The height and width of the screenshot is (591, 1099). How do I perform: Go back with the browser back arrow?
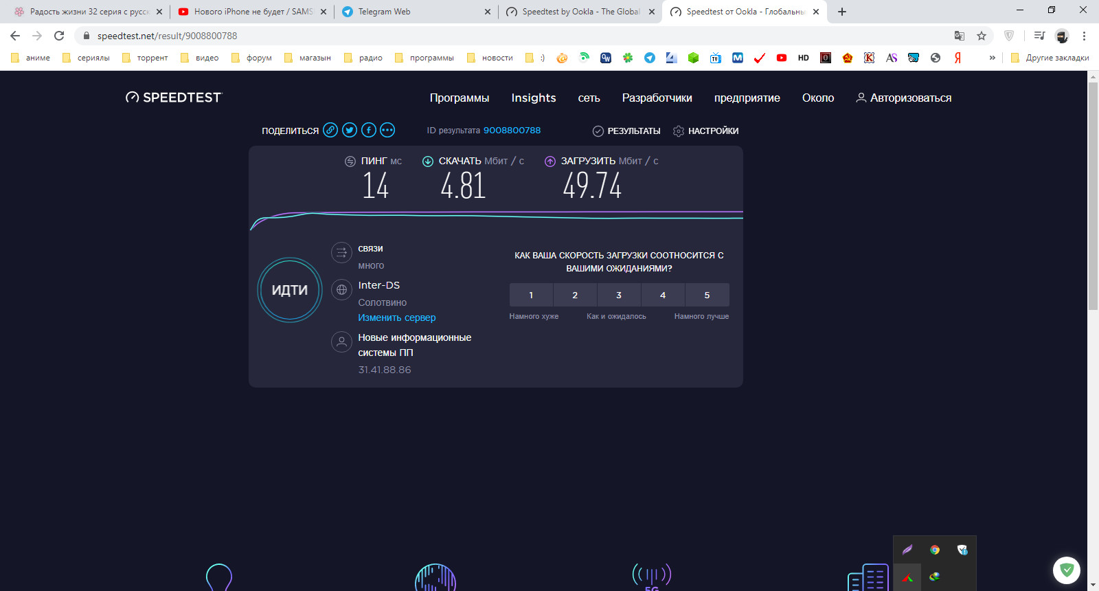(x=15, y=36)
